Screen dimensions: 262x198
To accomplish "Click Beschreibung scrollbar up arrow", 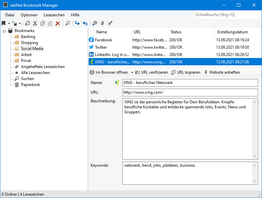I will click(x=254, y=102).
